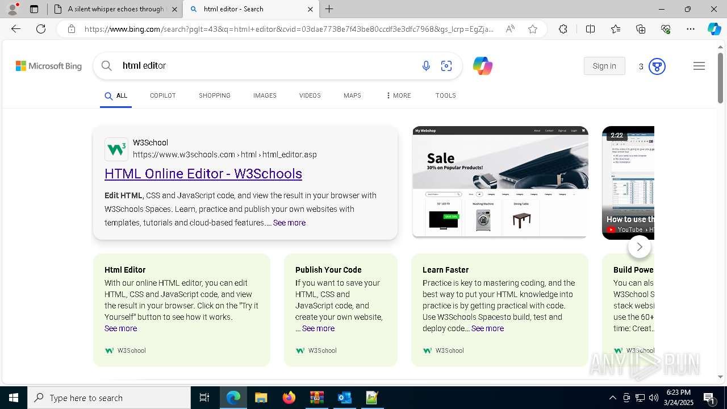Open the Learn Faster card heading
This screenshot has height=409, width=727.
point(445,270)
